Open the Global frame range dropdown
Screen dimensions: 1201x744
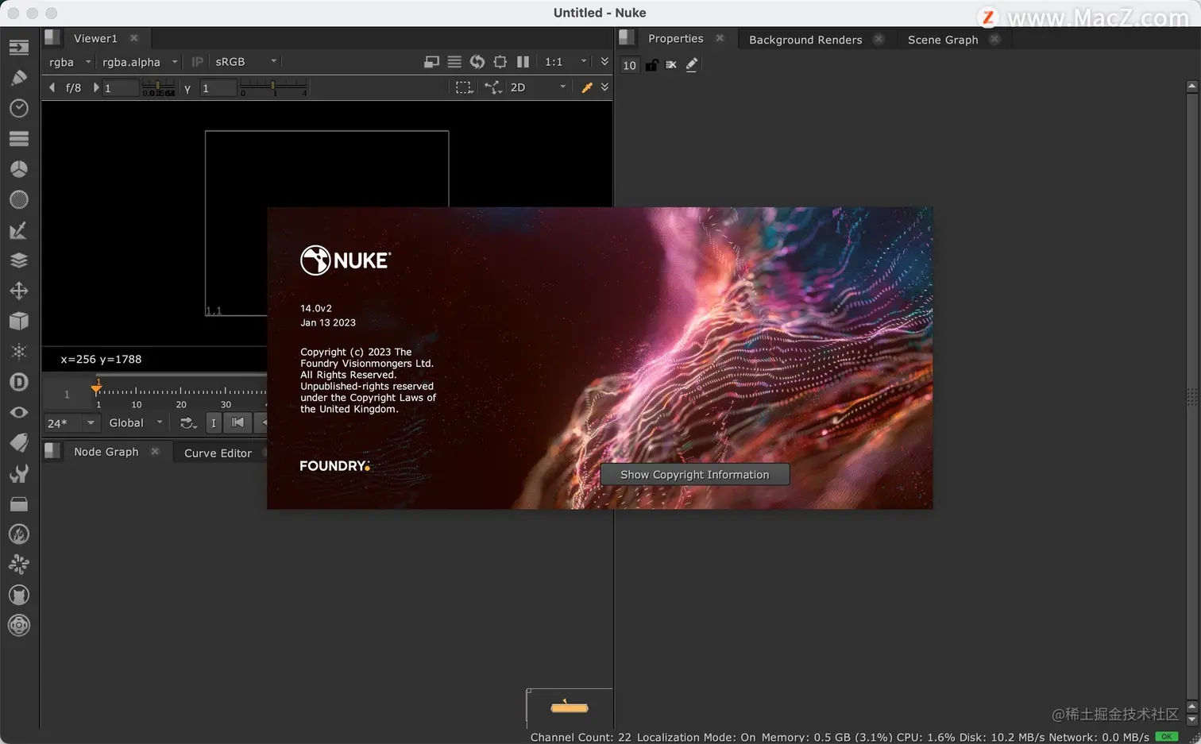pos(135,423)
